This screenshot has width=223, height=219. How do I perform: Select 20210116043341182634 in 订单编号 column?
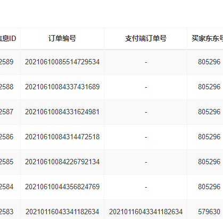(x=62, y=212)
